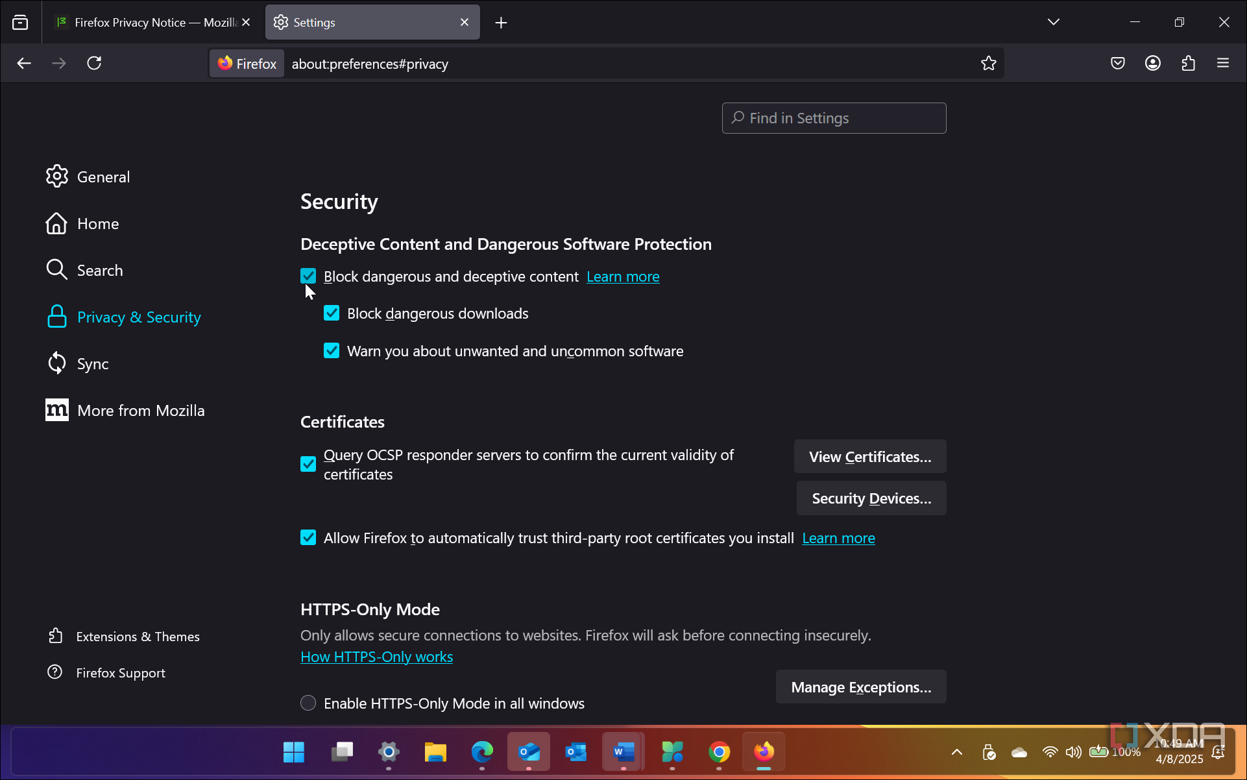The height and width of the screenshot is (780, 1247).
Task: Open Sync settings category
Action: (x=77, y=363)
